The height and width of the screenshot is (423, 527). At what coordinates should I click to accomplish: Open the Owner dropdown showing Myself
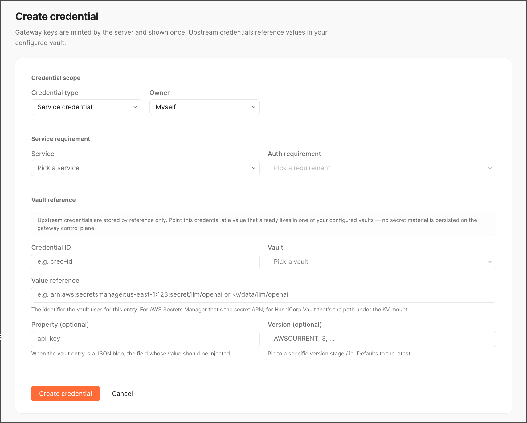click(205, 107)
